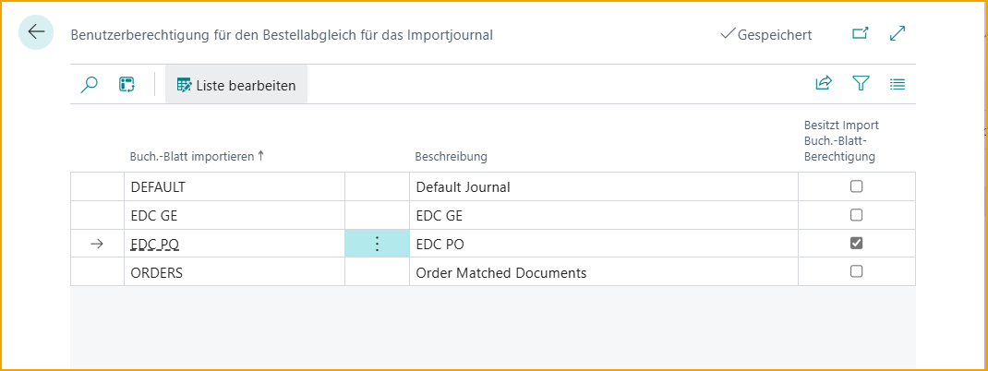Select the Default Journal description cell
This screenshot has width=988, height=371.
coord(463,186)
